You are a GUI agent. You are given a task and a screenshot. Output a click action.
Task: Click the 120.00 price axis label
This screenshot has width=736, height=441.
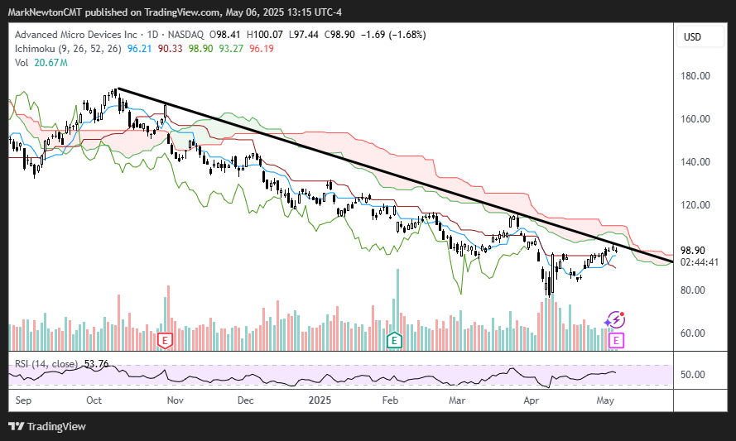coord(695,205)
